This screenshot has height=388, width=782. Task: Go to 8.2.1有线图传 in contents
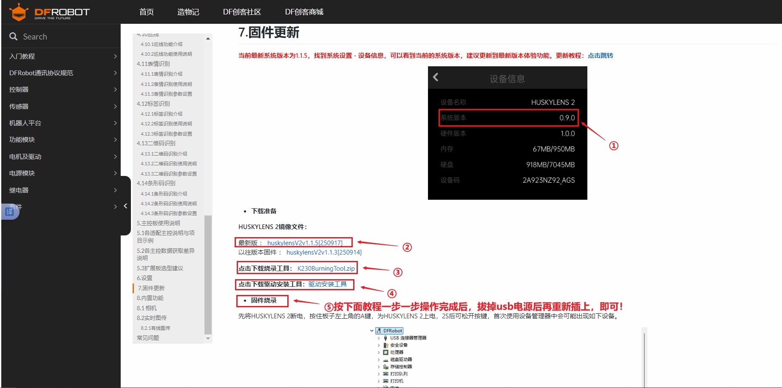(x=155, y=328)
